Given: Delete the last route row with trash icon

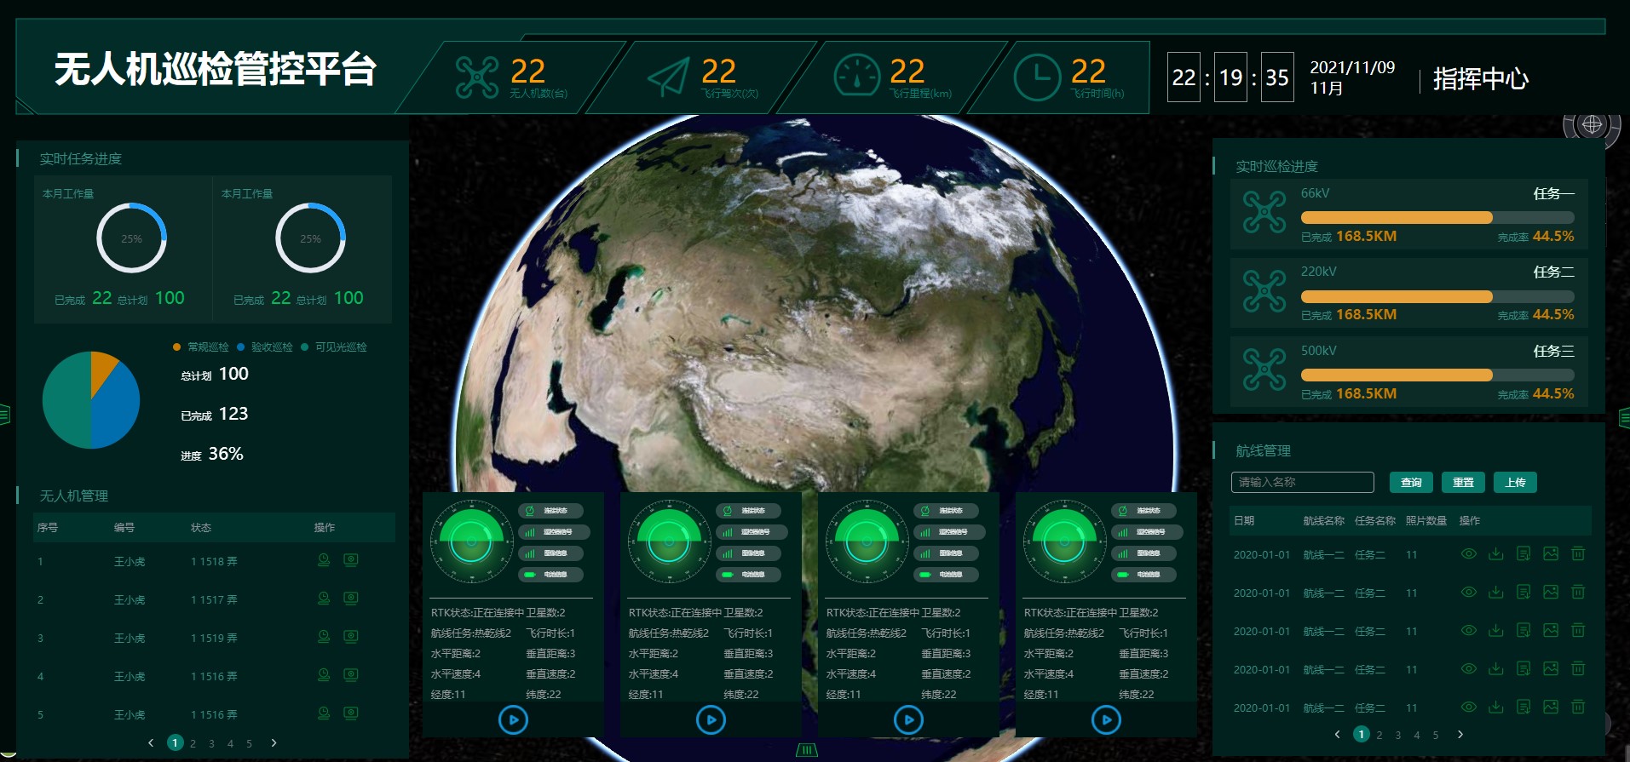Looking at the screenshot, I should [x=1578, y=707].
